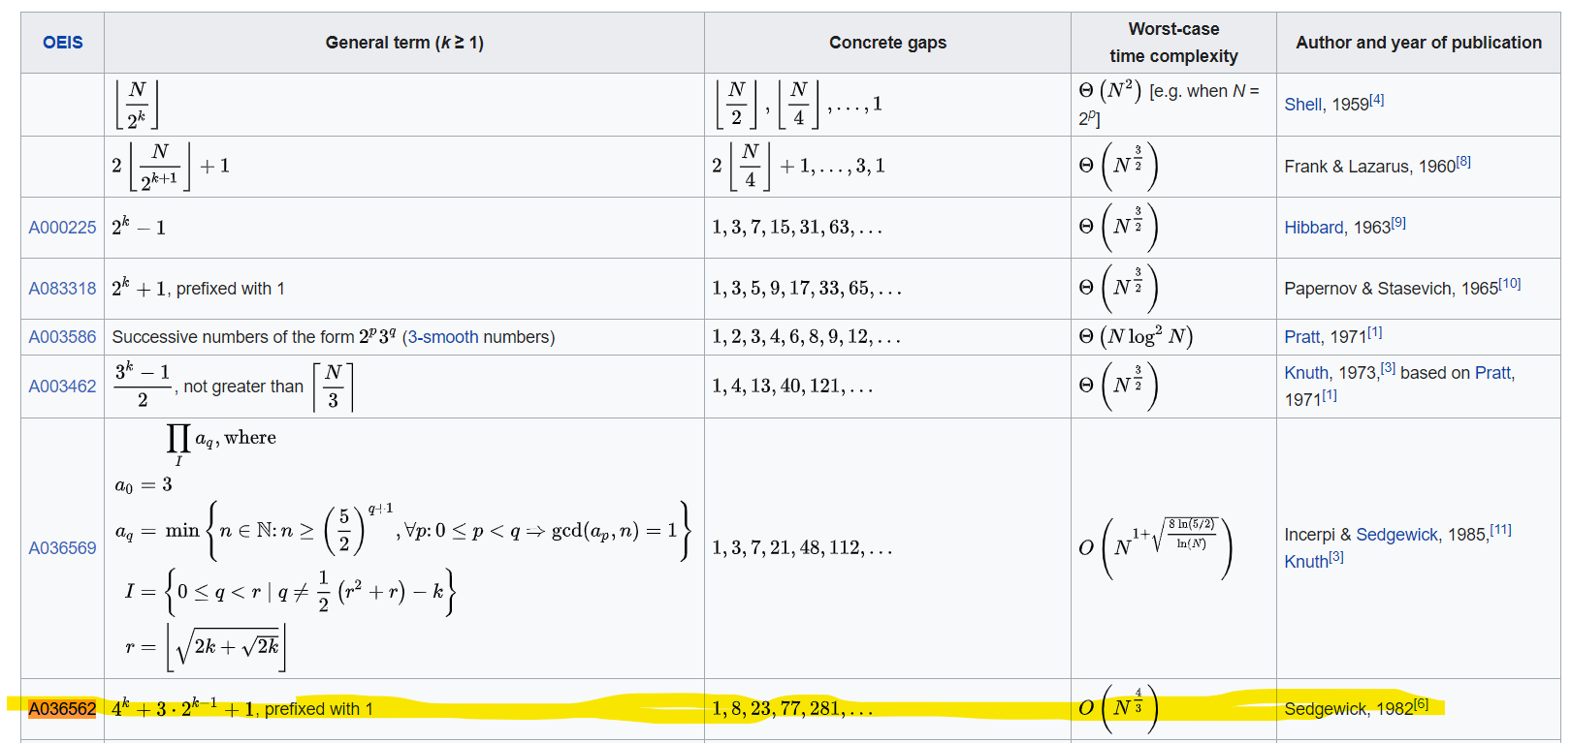
Task: Open OEIS sequence A036569 link
Action: (62, 548)
